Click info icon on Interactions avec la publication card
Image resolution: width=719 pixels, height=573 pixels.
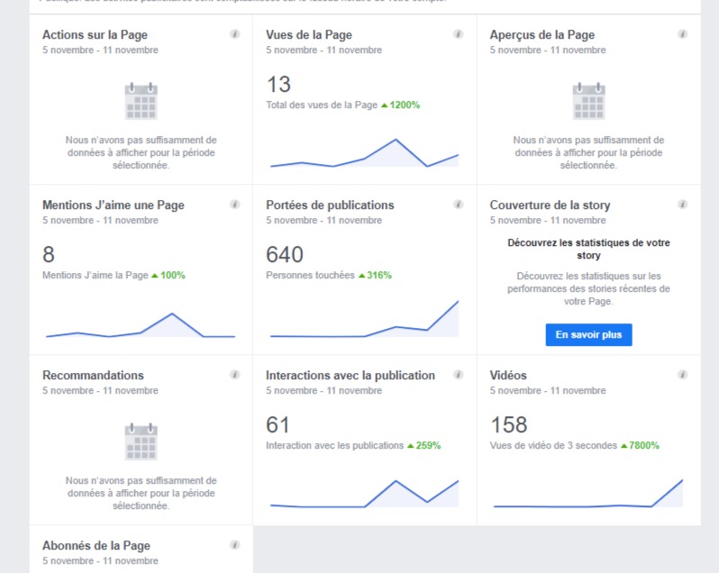pos(458,375)
